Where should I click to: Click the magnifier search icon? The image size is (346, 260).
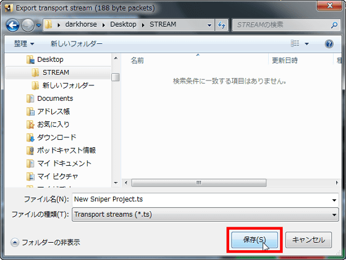click(334, 25)
